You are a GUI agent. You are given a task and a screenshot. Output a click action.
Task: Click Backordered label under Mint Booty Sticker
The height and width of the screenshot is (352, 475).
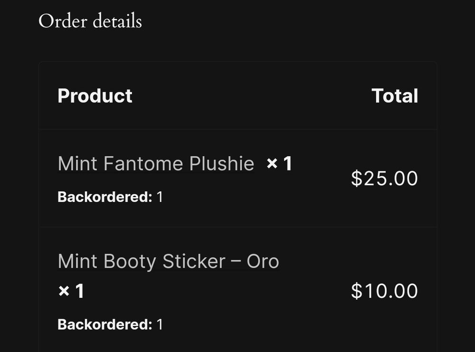pyautogui.click(x=105, y=324)
